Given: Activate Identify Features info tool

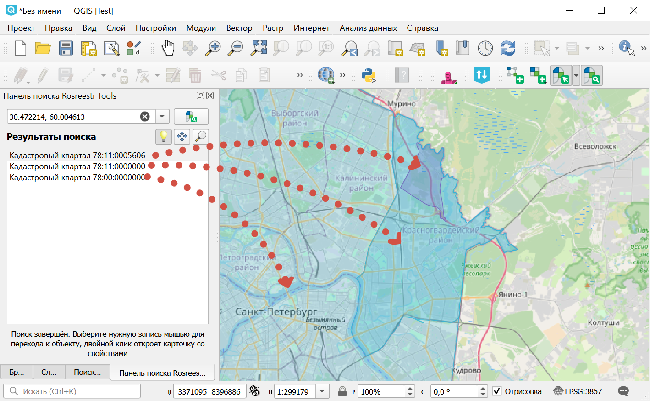Looking at the screenshot, I should (x=626, y=48).
